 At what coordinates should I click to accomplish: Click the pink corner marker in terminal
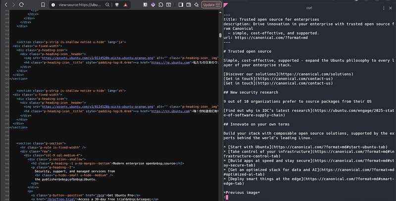[226, 5]
